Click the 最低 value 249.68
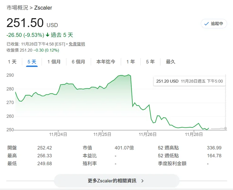Image resolution: width=233 pixels, height=190 pixels. click(45, 164)
